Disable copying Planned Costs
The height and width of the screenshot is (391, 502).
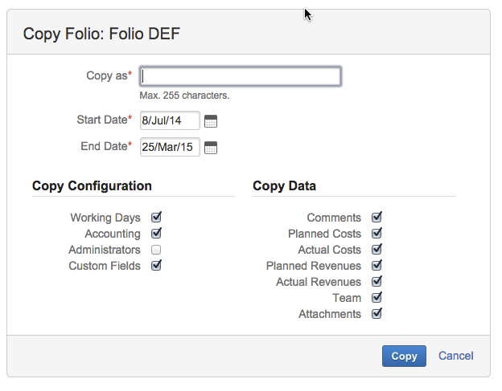[x=376, y=234]
